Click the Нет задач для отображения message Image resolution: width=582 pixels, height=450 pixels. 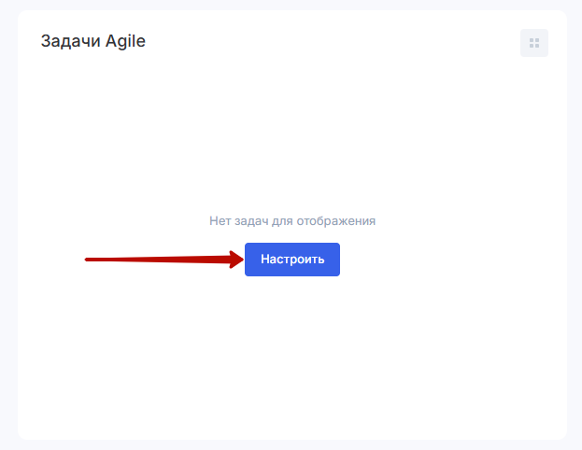tap(292, 221)
